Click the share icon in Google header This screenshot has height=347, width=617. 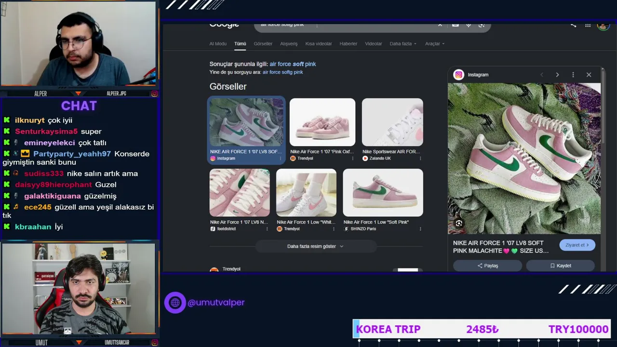point(573,25)
